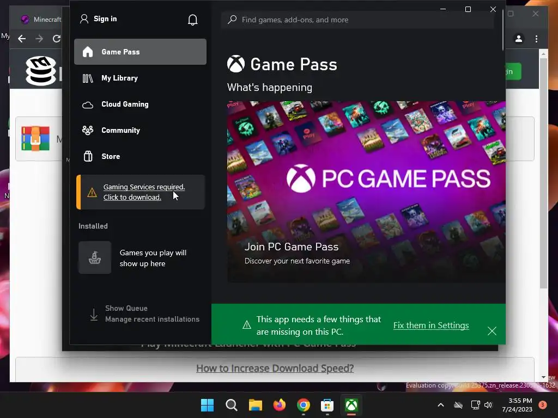Expand the system tray hidden icons chevron

440,405
